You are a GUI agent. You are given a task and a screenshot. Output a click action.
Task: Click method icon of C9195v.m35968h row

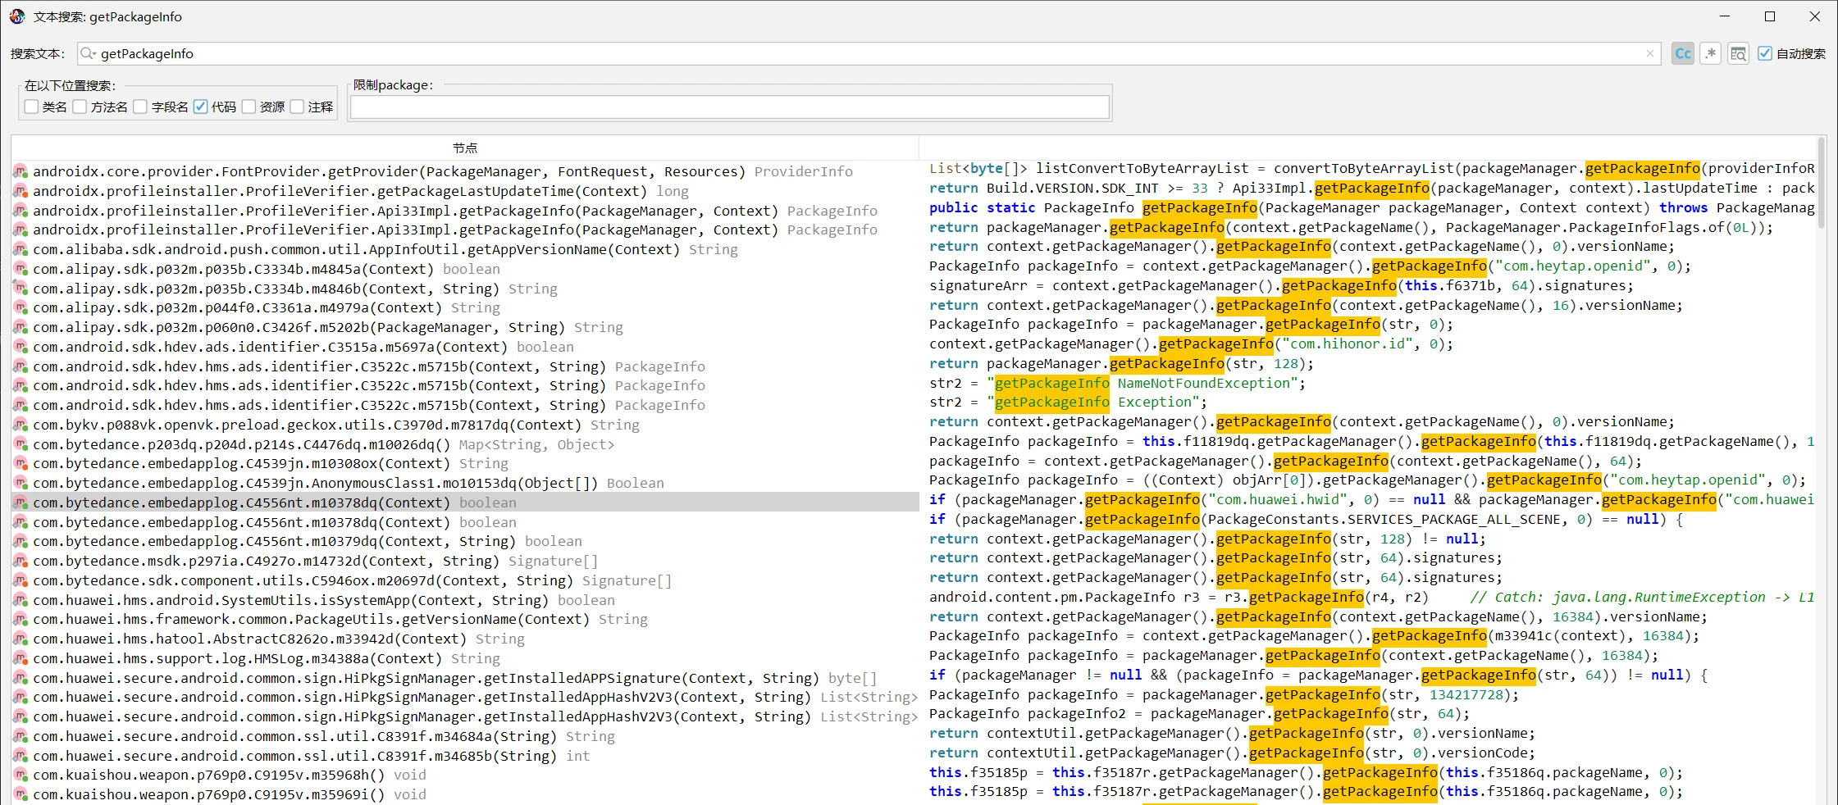point(21,775)
